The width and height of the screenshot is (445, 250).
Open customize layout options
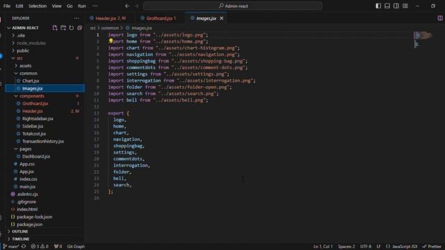(405, 6)
